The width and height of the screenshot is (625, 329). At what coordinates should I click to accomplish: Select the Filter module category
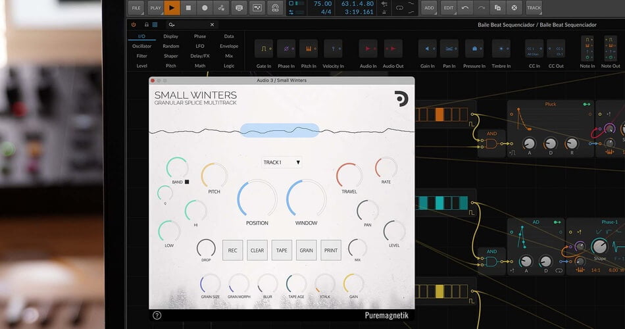click(x=141, y=56)
